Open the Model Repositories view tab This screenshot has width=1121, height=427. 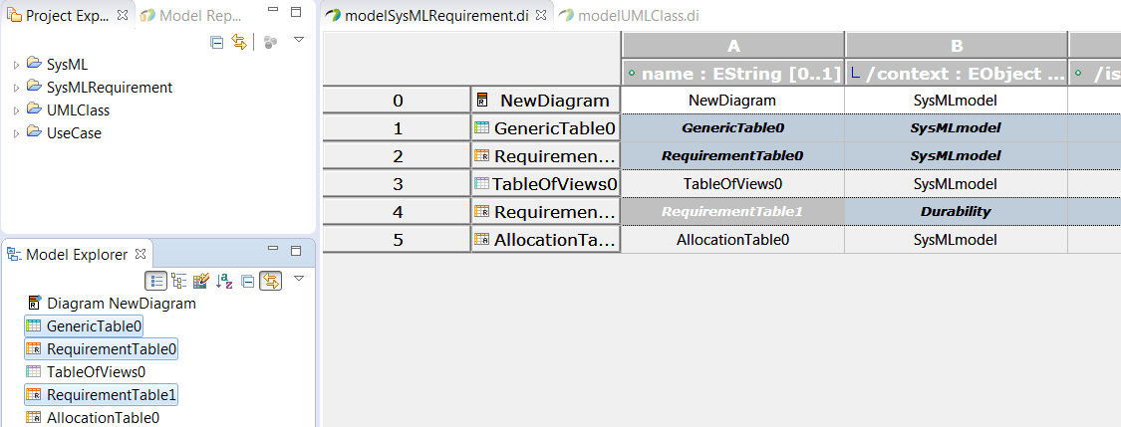193,16
